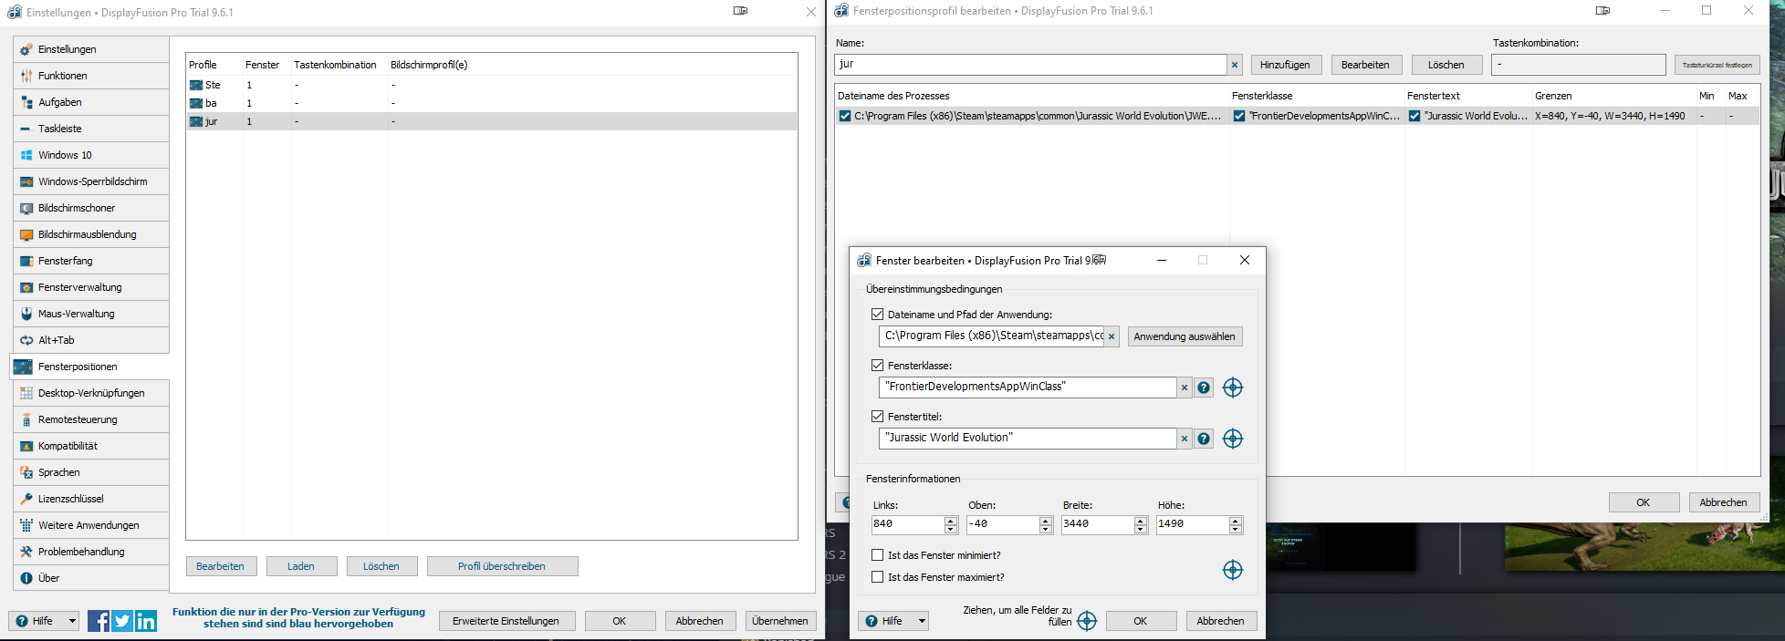Screen dimensions: 1785x641
Task: Toggle Dateiname und Pfad der Anwendung checkbox
Action: tap(877, 315)
